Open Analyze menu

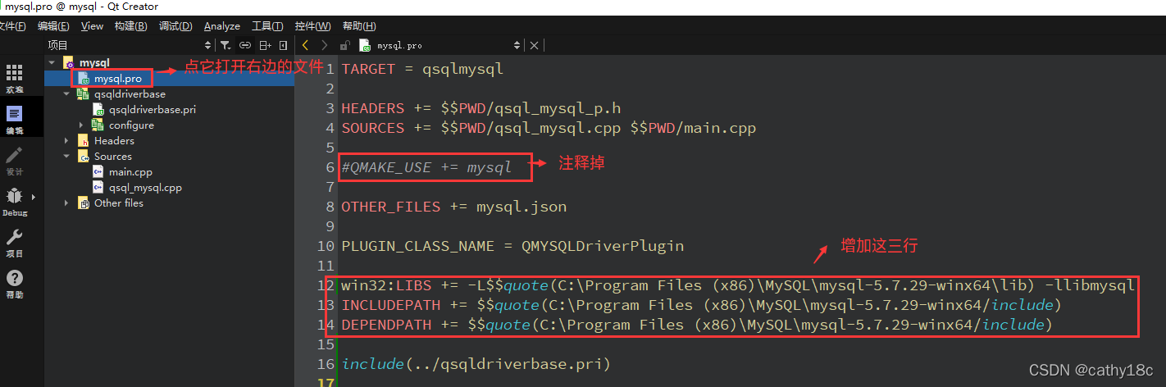(x=222, y=26)
